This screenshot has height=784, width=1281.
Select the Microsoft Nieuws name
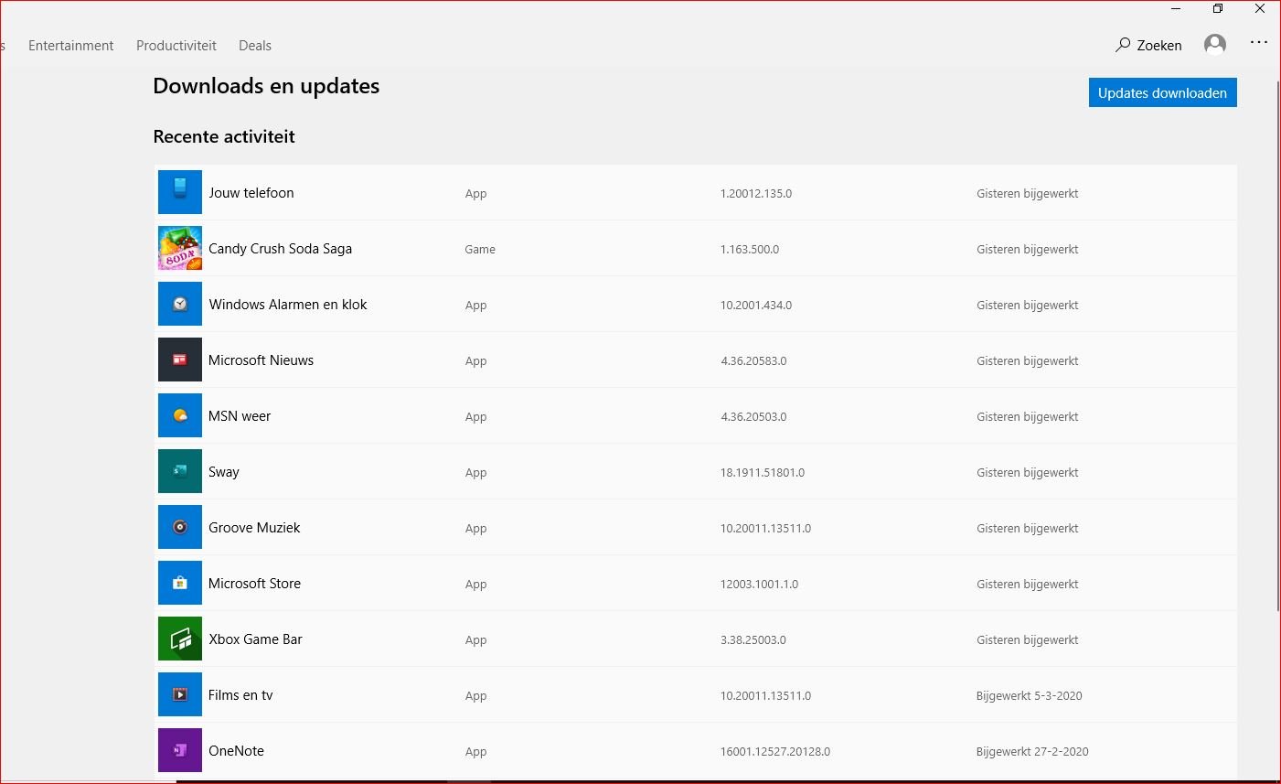(261, 360)
